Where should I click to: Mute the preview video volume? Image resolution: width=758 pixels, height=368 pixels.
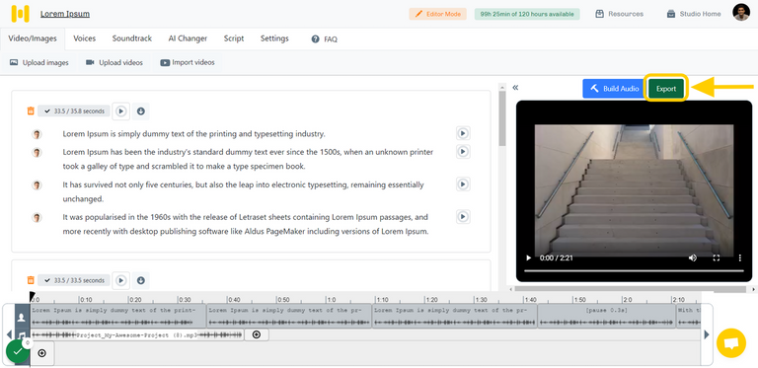click(x=693, y=258)
